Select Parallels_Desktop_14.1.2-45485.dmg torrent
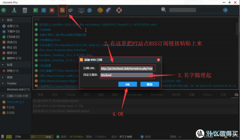Screen dimensions: 240x140 point(66,55)
